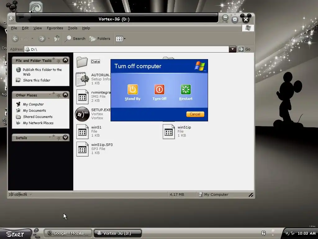
Task: Click the '4.17 MB' status bar entry
Action: coord(177,194)
